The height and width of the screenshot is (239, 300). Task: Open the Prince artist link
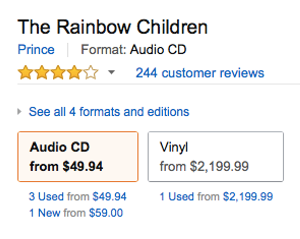pos(36,50)
